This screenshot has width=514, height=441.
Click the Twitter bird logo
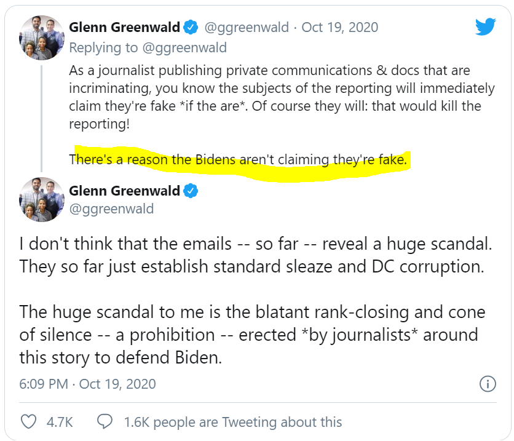[x=485, y=27]
